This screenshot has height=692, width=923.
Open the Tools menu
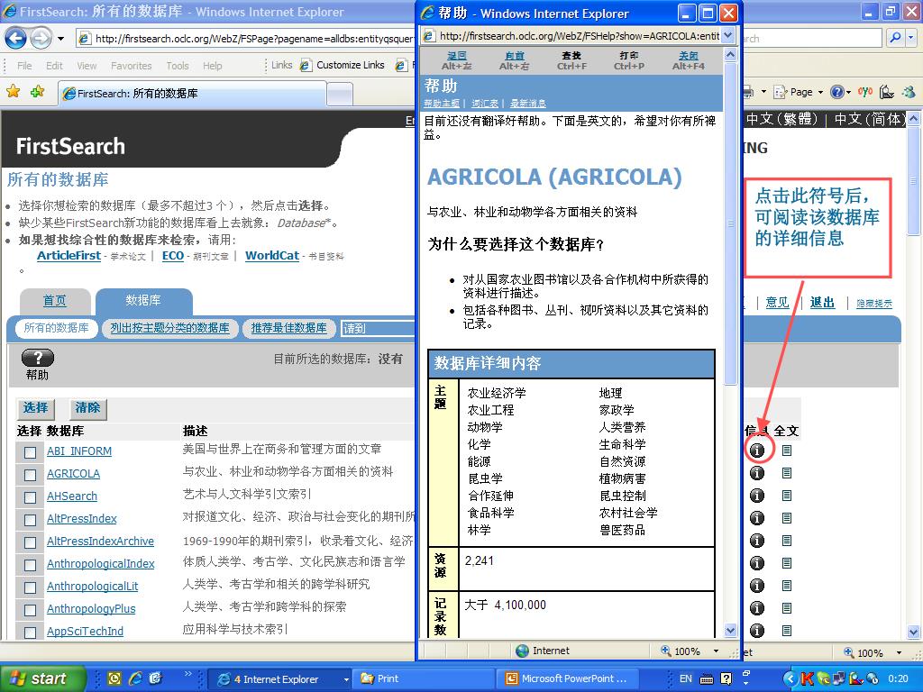[x=178, y=65]
